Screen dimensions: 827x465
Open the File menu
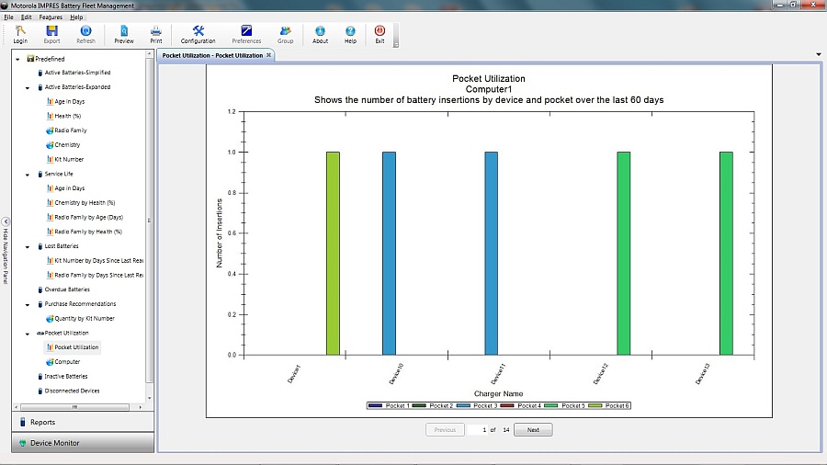point(9,17)
